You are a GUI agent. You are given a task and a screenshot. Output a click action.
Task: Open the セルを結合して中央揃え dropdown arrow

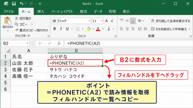[189, 29]
